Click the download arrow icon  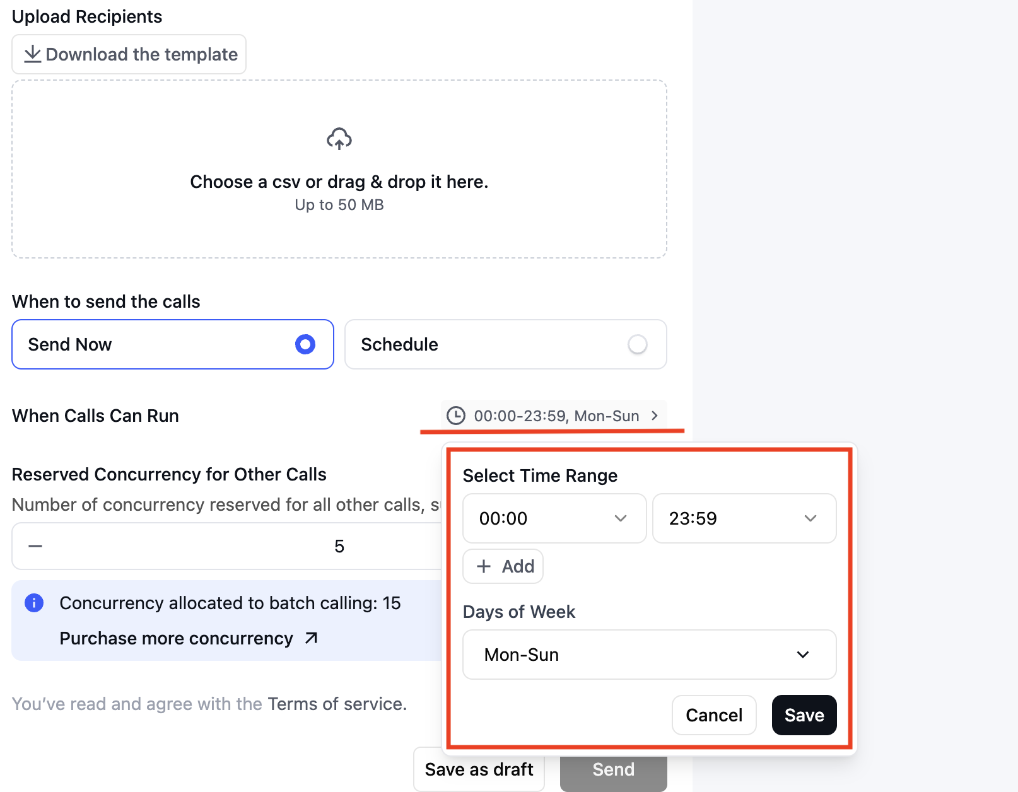point(32,54)
